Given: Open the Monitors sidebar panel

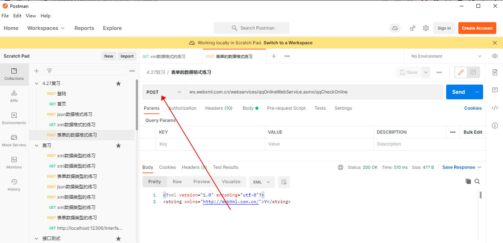Looking at the screenshot, I should [14, 163].
